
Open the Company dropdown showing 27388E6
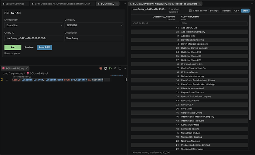point(94,25)
